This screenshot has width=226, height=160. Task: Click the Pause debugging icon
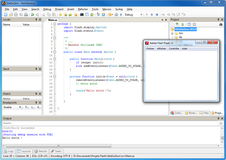(x=152, y=14)
